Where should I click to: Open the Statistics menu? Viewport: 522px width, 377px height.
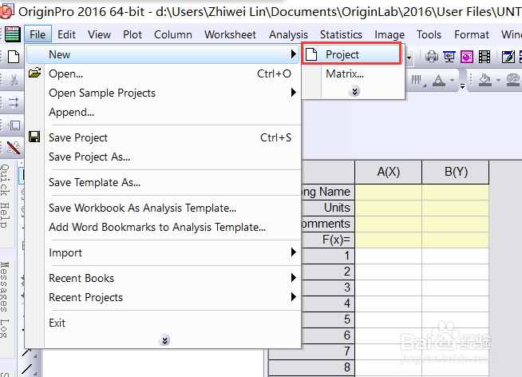pos(341,34)
